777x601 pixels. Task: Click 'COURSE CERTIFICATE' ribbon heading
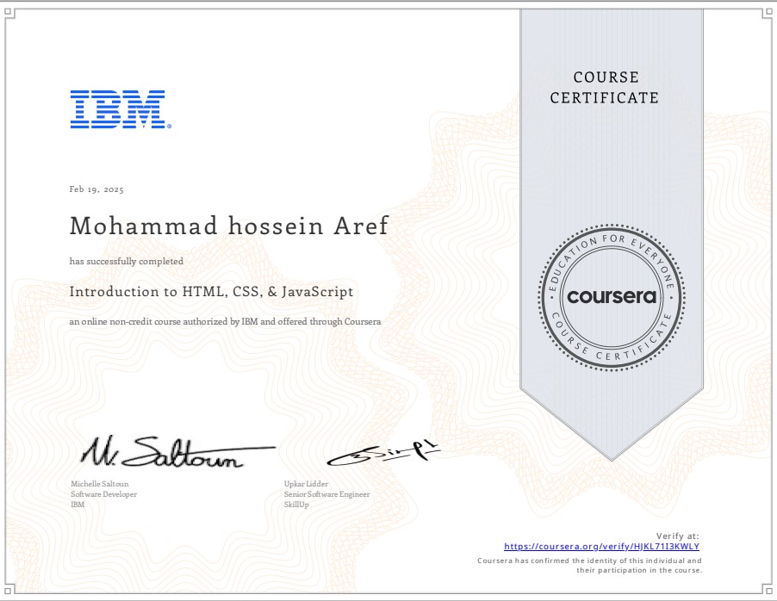tap(605, 88)
